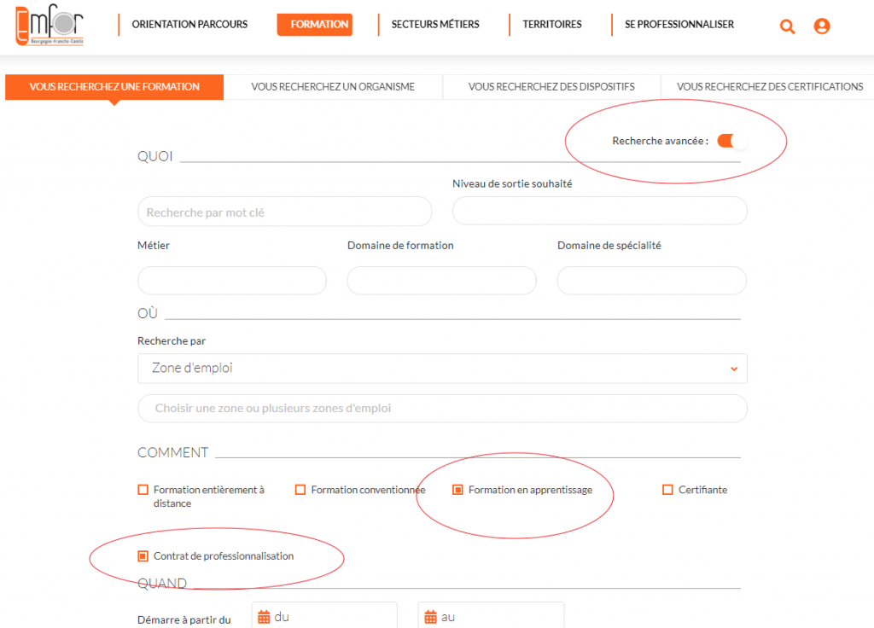Screen dimensions: 874x628
Task: Go to 'Secteurs Métiers' menu
Action: coord(435,25)
